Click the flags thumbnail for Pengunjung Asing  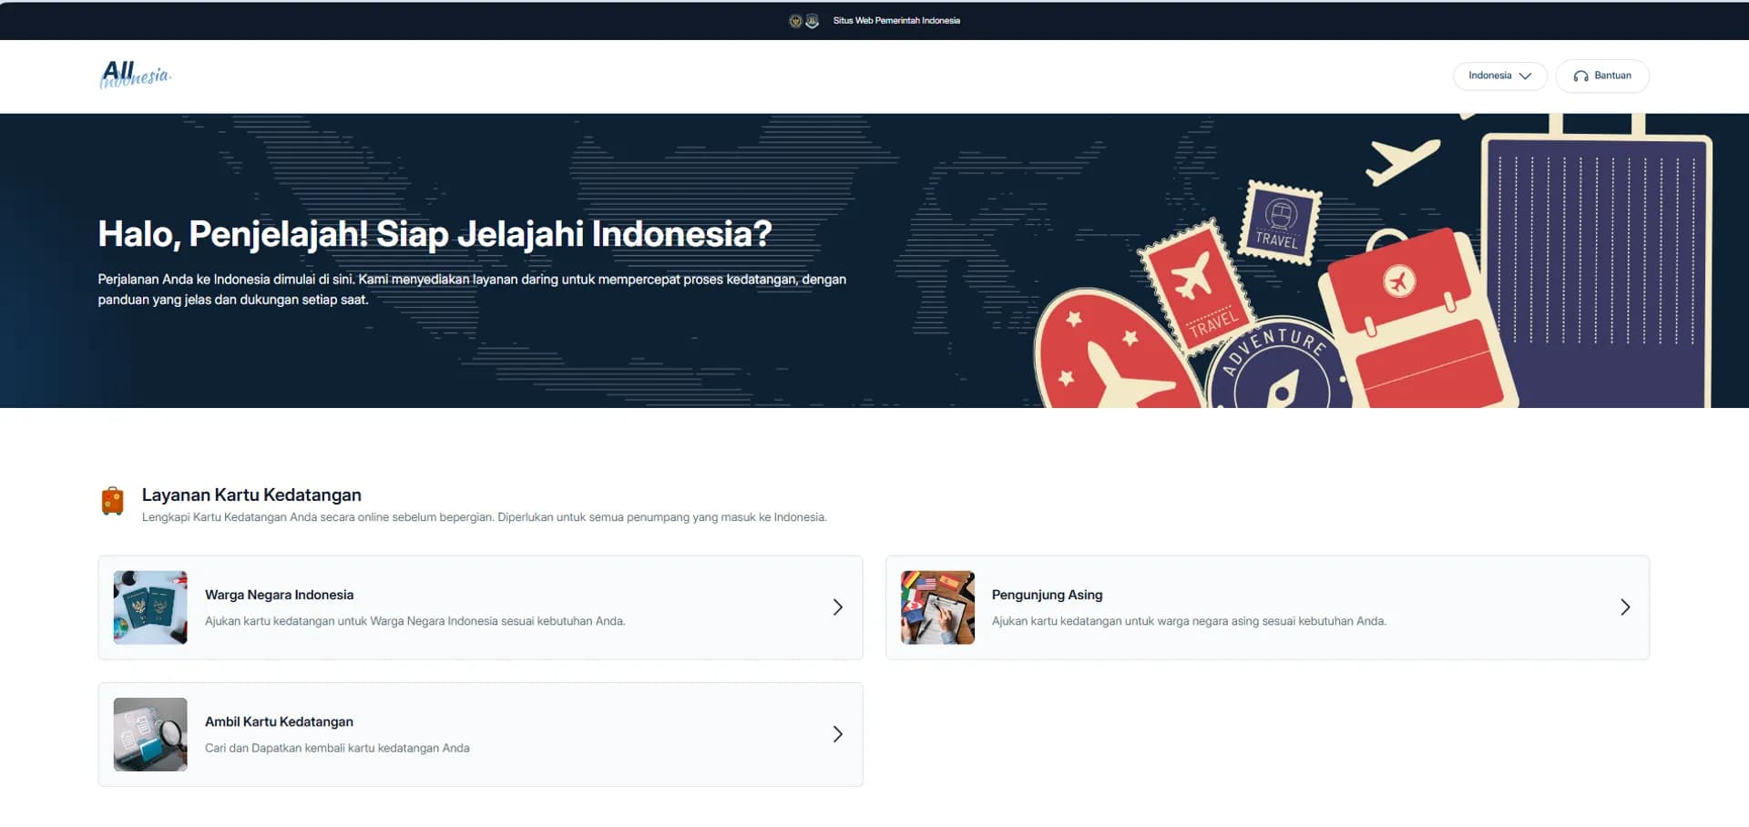pyautogui.click(x=937, y=607)
